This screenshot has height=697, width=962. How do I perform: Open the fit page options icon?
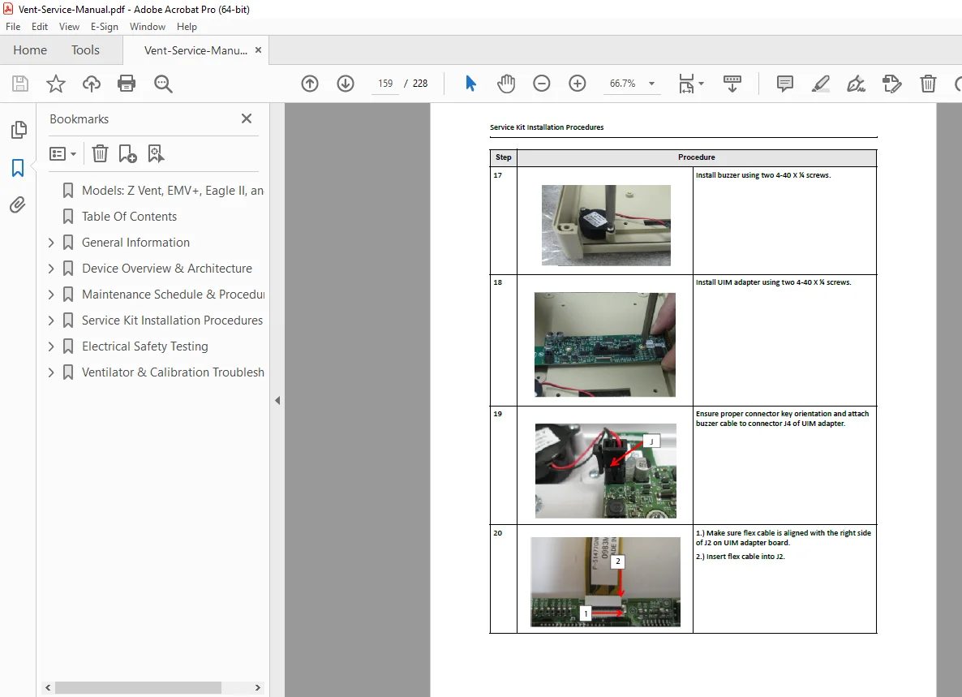690,84
